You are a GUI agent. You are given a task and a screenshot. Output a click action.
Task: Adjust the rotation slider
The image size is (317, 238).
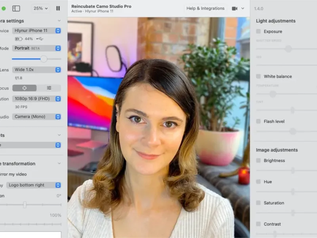[x=25, y=205]
